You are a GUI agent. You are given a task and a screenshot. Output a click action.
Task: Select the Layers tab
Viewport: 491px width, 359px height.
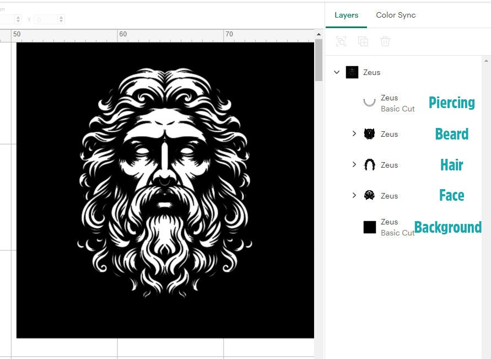point(346,15)
